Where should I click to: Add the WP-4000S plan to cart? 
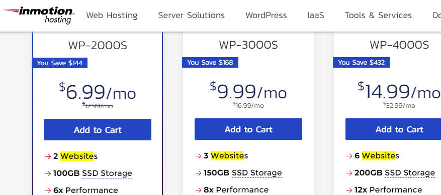pyautogui.click(x=393, y=129)
